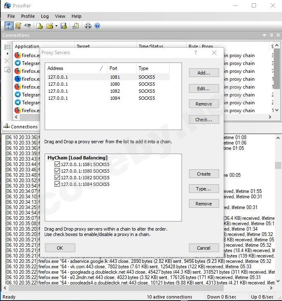Click the printer icon in toolbar
The width and height of the screenshot is (282, 301).
(88, 26)
